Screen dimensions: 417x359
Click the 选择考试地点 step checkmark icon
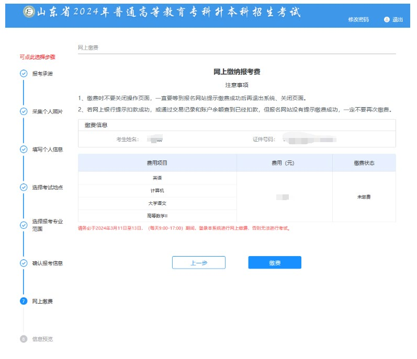(x=24, y=187)
